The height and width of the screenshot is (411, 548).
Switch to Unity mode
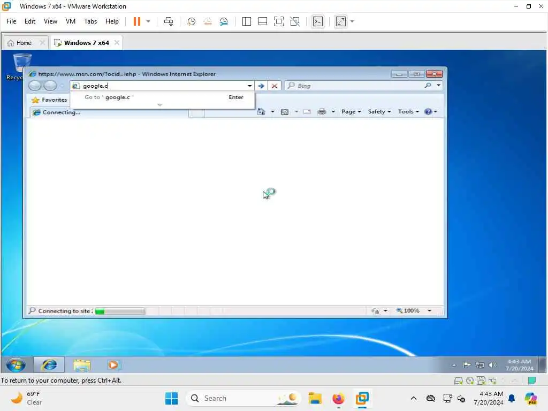(295, 21)
